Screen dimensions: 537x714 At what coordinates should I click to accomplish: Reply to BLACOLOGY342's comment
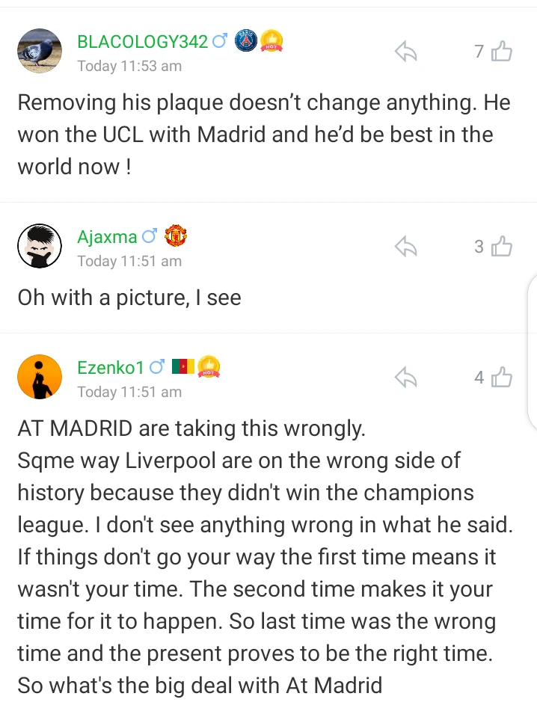(405, 52)
